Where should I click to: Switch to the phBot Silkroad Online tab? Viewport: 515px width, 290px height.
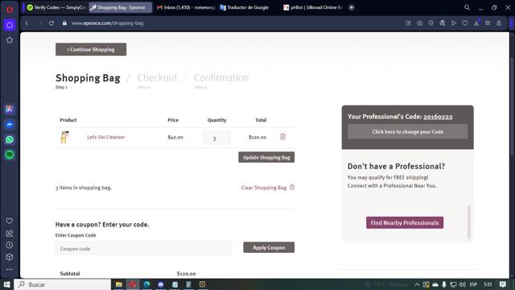(313, 7)
